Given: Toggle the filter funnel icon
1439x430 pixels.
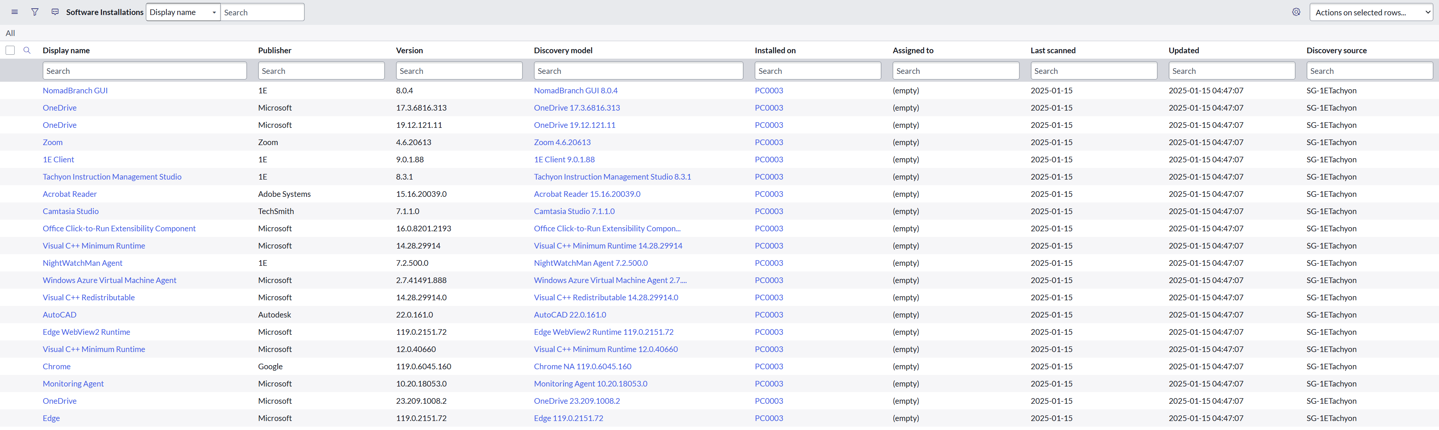Looking at the screenshot, I should click(x=34, y=12).
